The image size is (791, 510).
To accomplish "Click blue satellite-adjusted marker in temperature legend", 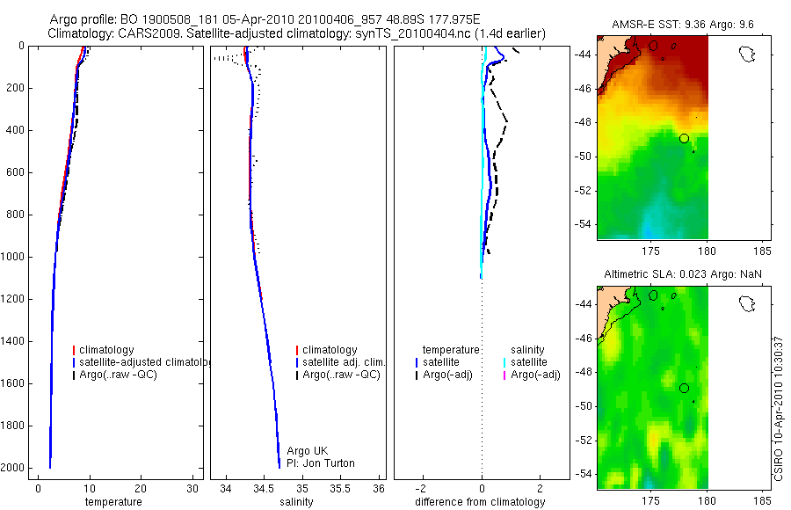I will pos(74,362).
